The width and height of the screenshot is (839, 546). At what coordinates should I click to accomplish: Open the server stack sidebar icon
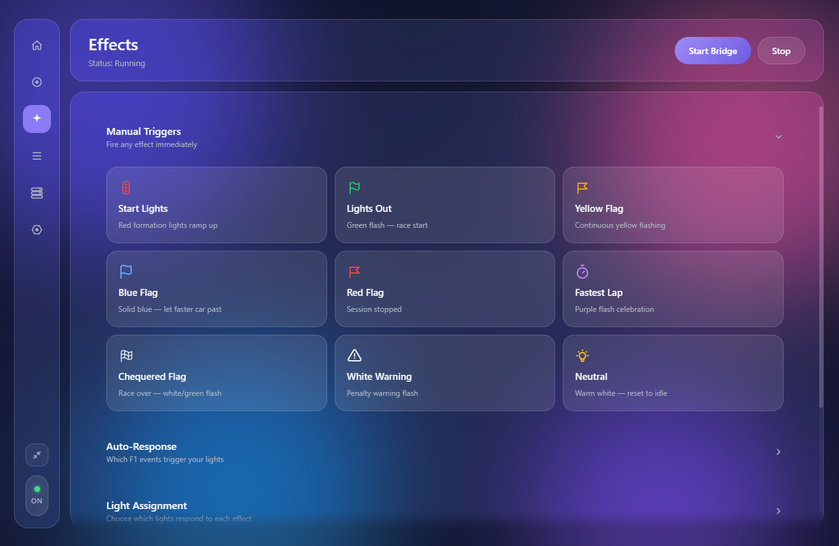point(37,193)
